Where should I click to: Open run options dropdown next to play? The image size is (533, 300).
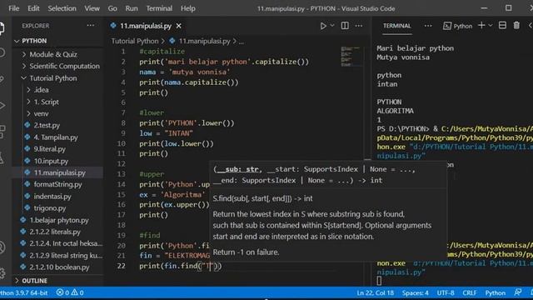coord(332,26)
